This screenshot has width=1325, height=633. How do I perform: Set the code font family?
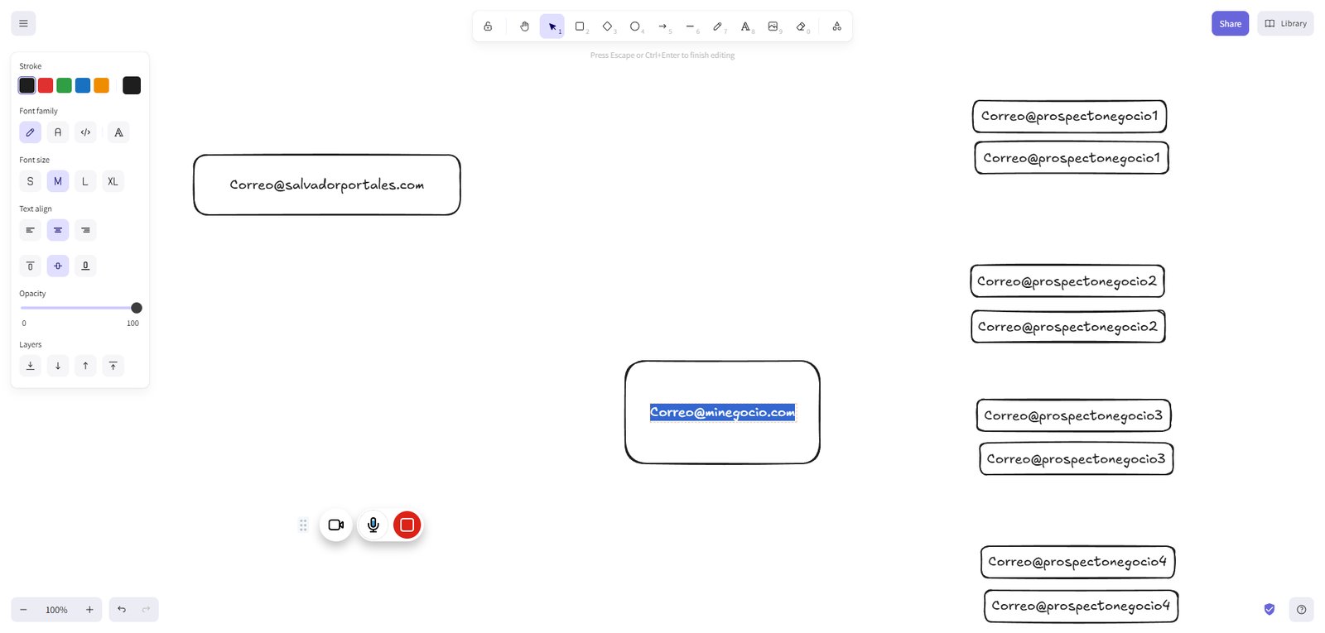(x=85, y=132)
